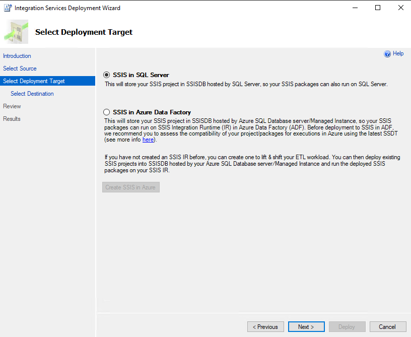Viewport: 411px width, 337px height.
Task: Click the 'If you have not created an SSIS IR' paragraph
Action: pos(252,164)
